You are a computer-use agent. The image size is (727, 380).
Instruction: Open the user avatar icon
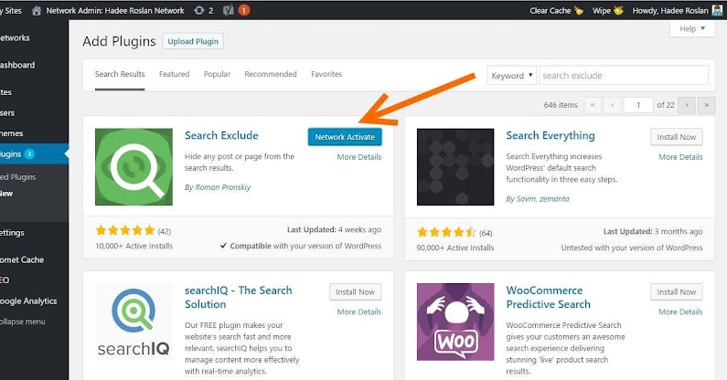pos(717,10)
